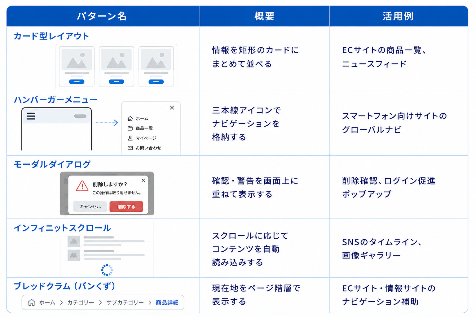Viewport: 476px width, 317px height.
Task: Click the ブレッドクラム（パンくず） heading
Action: pos(65,286)
